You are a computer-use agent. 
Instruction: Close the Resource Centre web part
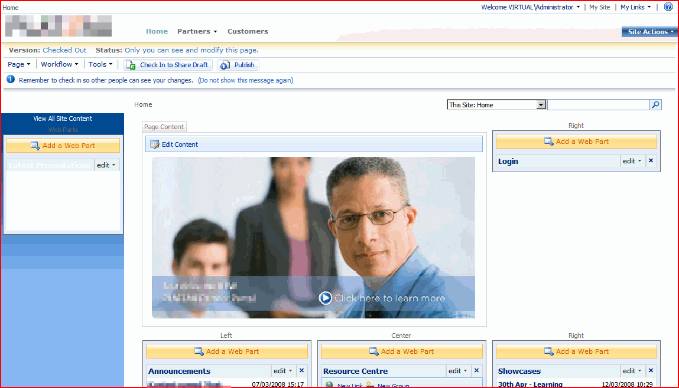pyautogui.click(x=476, y=371)
